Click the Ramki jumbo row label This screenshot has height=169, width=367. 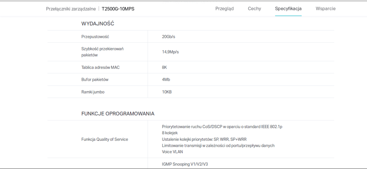(93, 92)
